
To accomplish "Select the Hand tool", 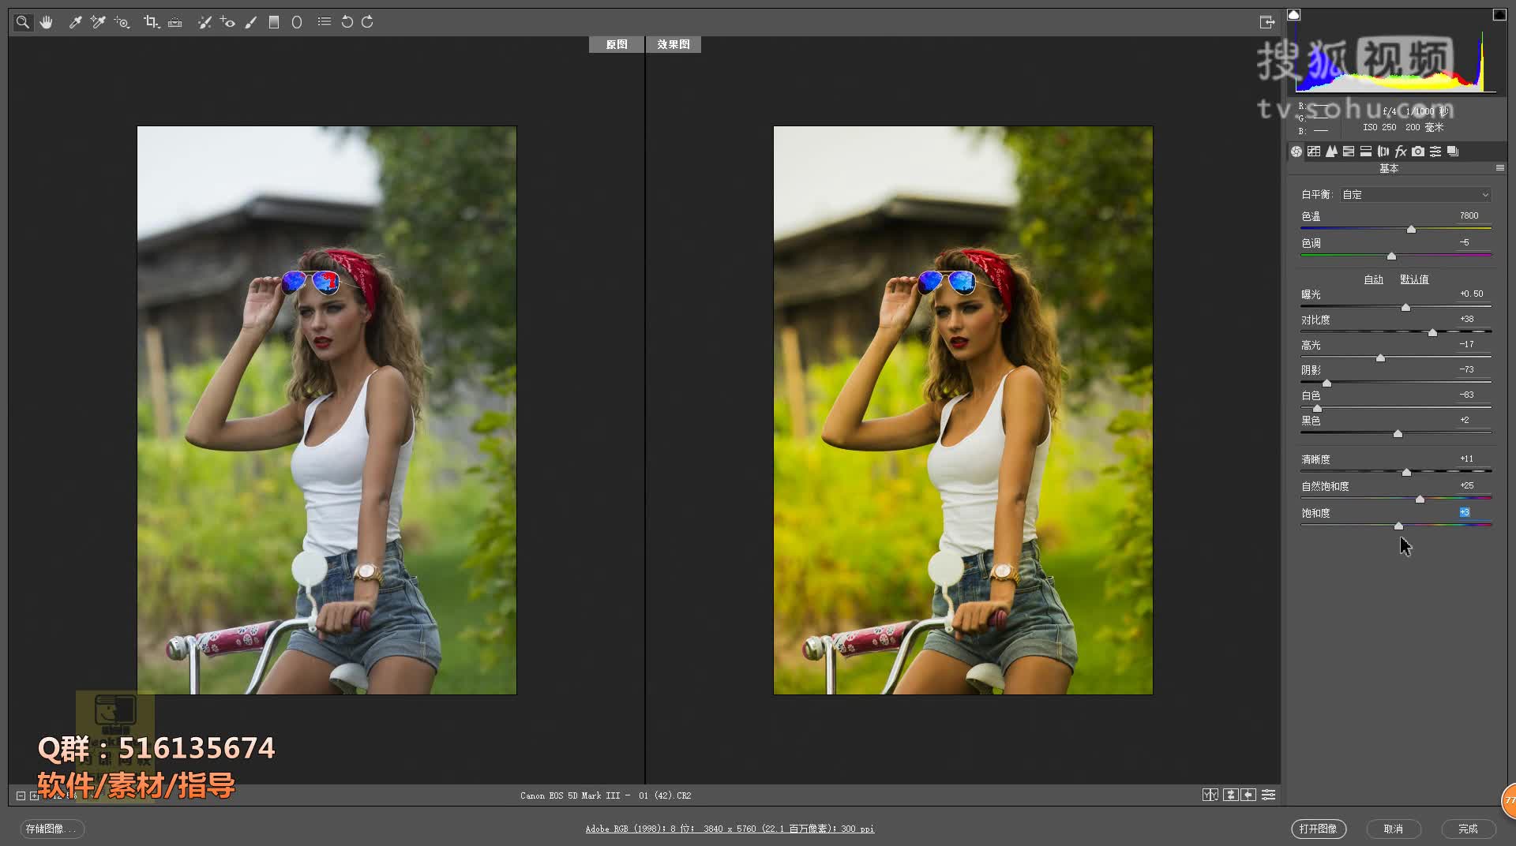I will point(47,22).
